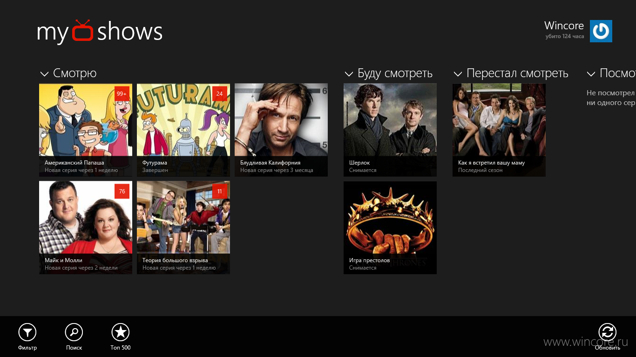The image size is (636, 357).
Task: Collapse the Перестал смотреть section chevron
Action: click(x=458, y=74)
